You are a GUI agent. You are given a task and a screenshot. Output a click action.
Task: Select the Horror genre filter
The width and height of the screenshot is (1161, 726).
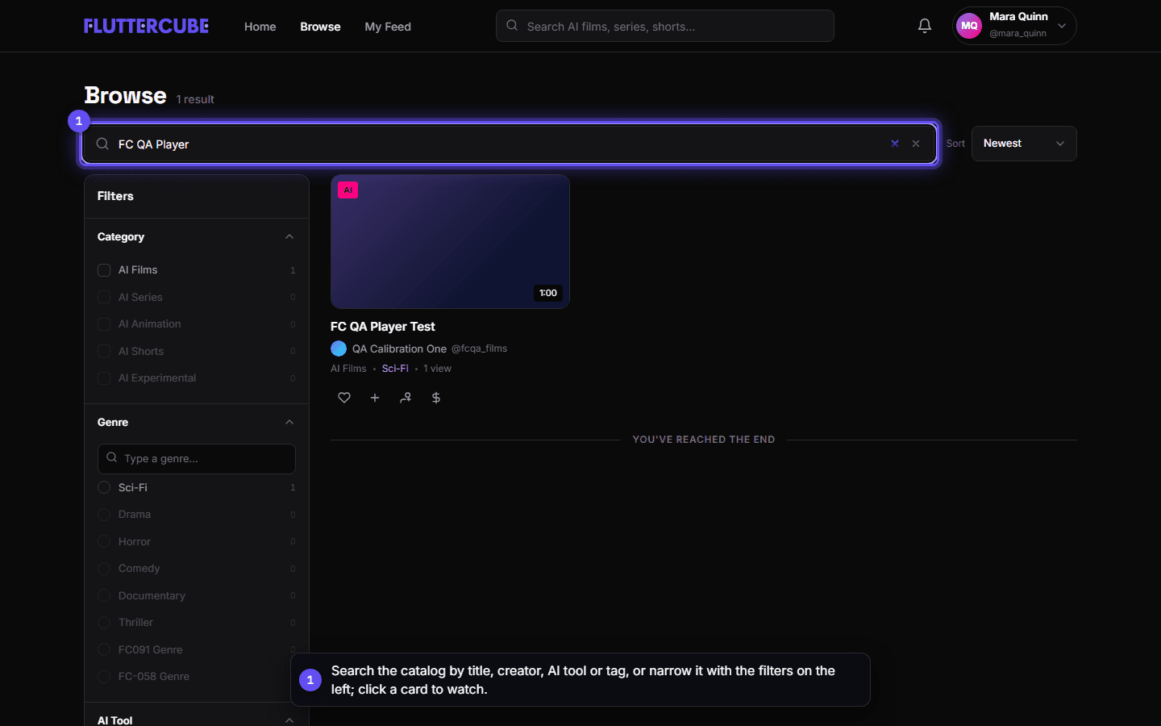pos(104,541)
